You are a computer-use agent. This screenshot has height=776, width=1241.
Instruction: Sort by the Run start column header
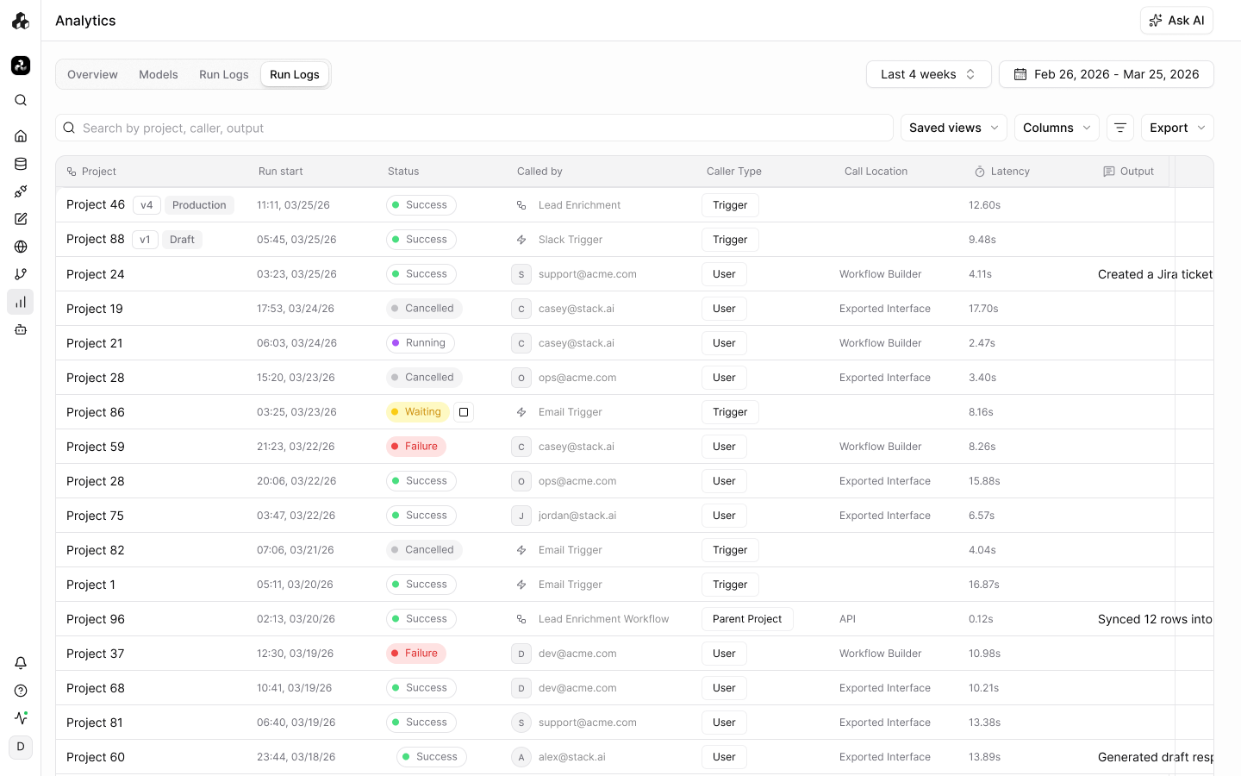click(x=281, y=172)
